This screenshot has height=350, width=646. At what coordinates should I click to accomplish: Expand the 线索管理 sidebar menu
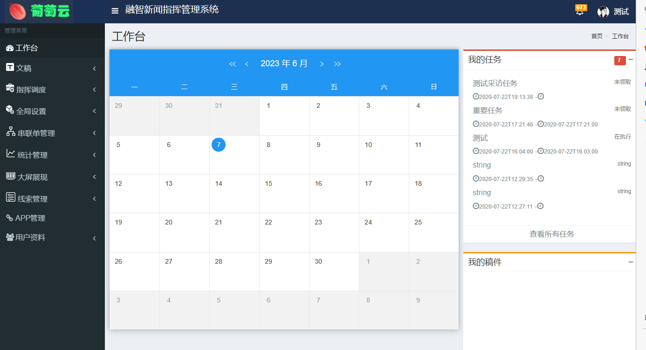click(51, 199)
